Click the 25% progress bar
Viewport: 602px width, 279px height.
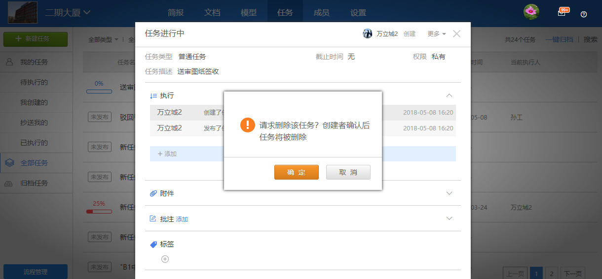point(99,212)
